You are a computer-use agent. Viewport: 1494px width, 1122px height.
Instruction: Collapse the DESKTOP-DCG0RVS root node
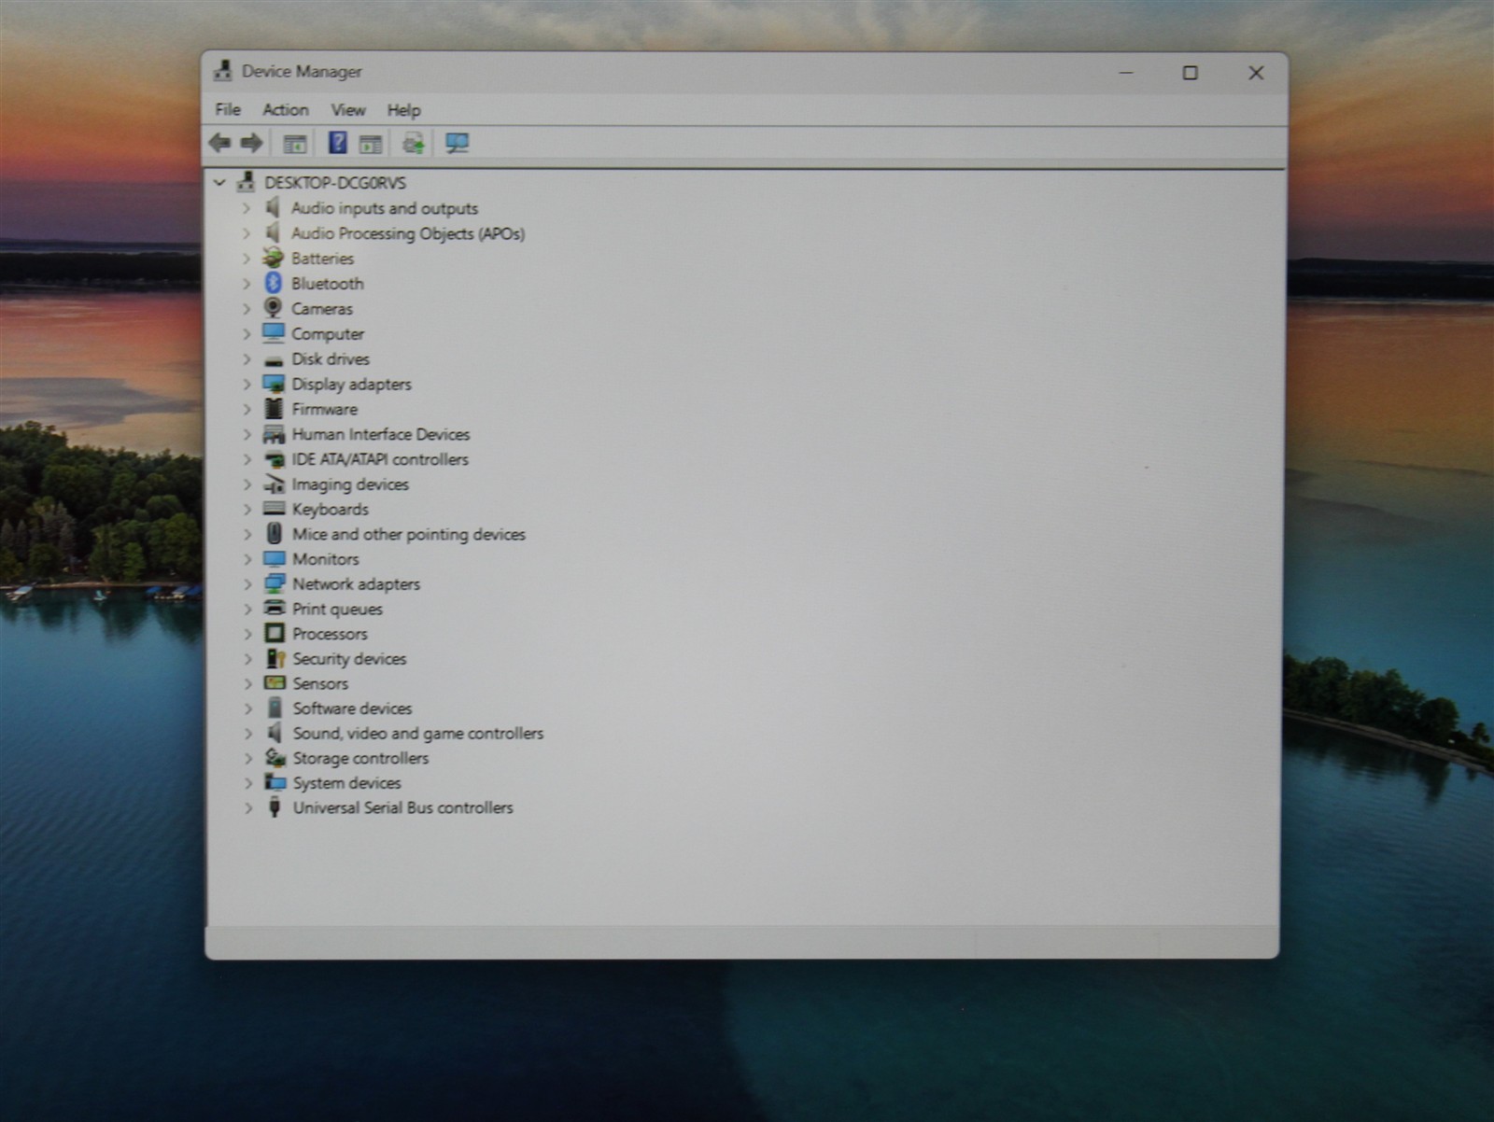[x=219, y=183]
